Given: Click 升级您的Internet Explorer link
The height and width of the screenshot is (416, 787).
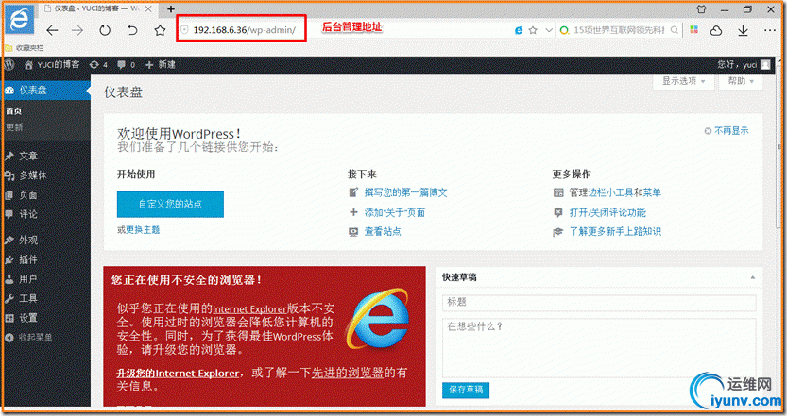Looking at the screenshot, I should coord(178,374).
